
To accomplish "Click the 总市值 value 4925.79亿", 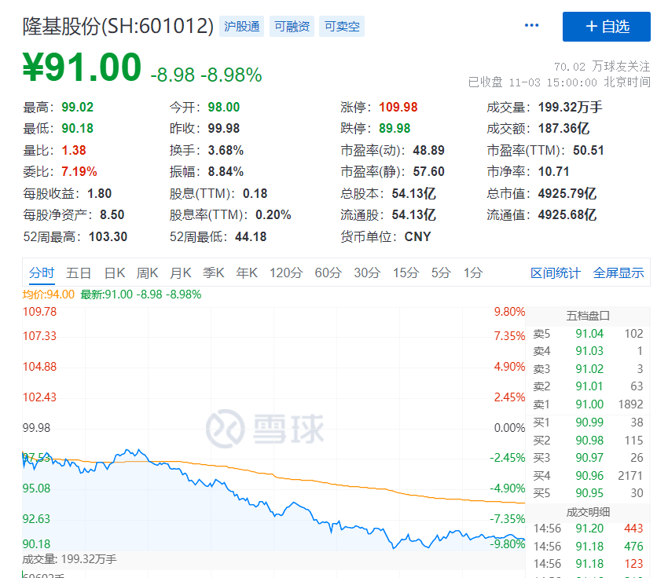I will (567, 193).
